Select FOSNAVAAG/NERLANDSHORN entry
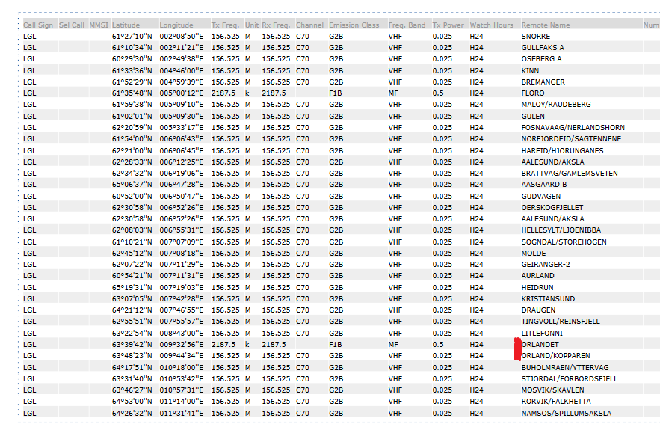Screen dimensions: 660x436 click(x=573, y=127)
